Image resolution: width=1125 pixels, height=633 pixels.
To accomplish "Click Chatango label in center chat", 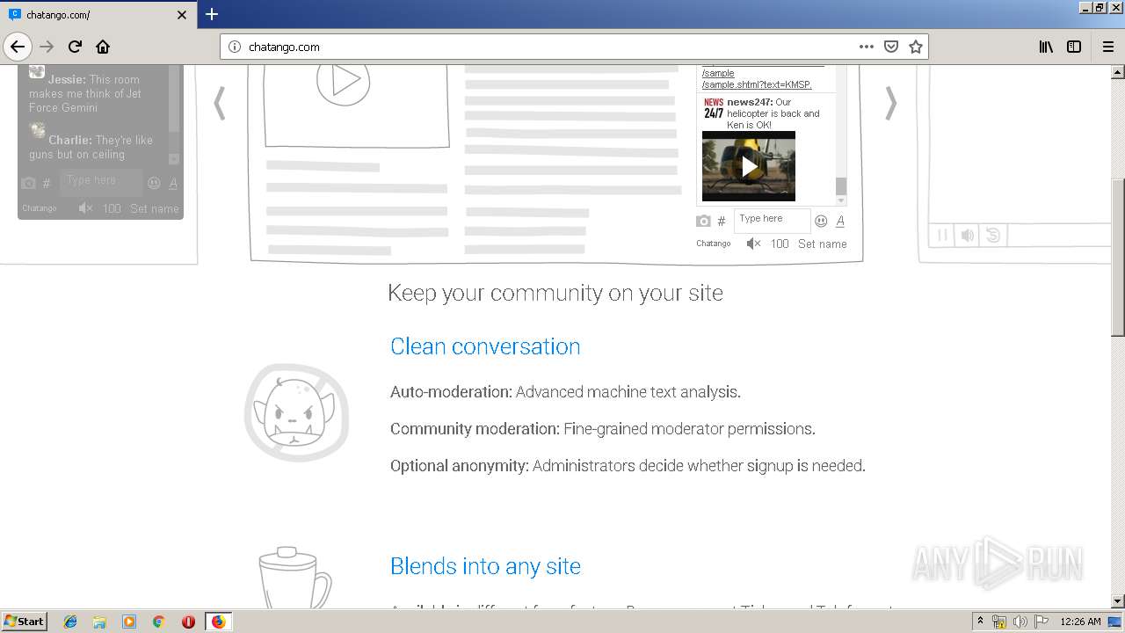I will point(714,244).
